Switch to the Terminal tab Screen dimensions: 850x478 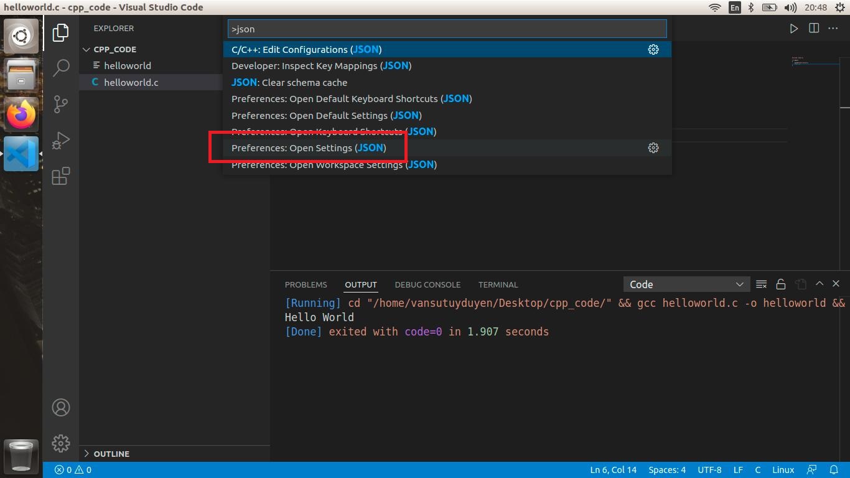498,284
